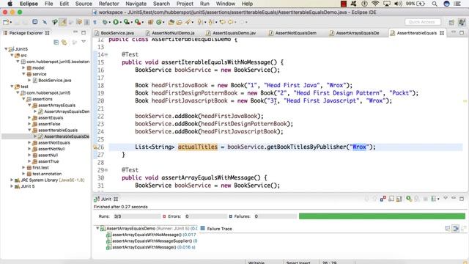Open Spotlight search in menu bar
Viewport: 469px width, 264px height.
coord(435,4)
